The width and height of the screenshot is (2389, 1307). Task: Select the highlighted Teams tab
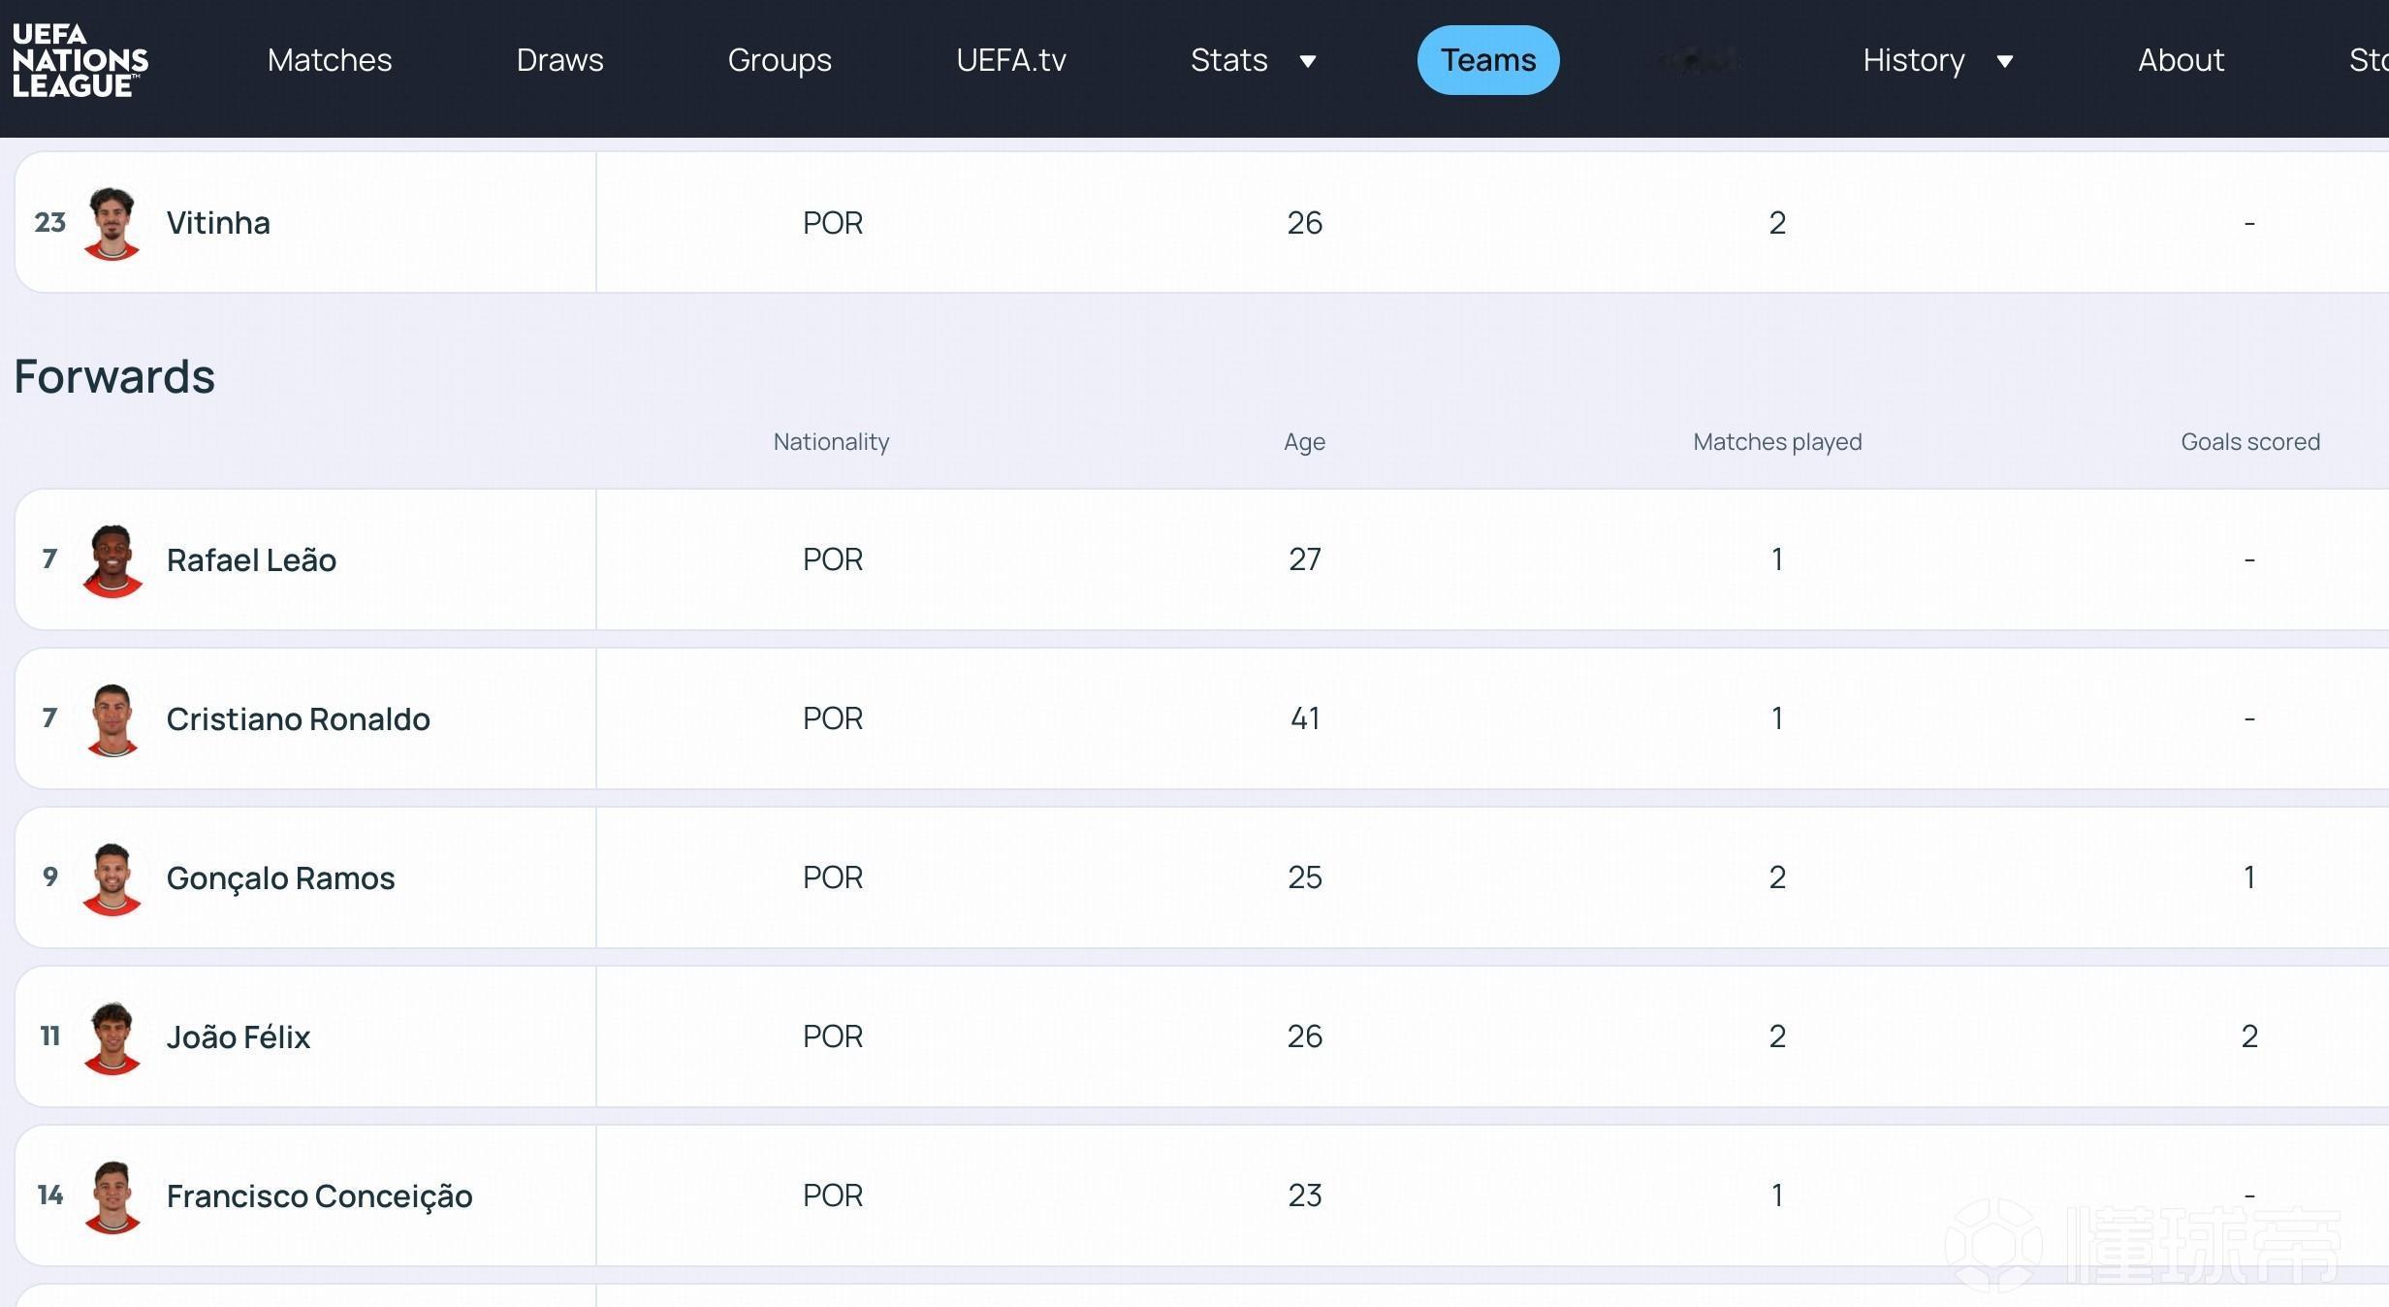point(1488,60)
